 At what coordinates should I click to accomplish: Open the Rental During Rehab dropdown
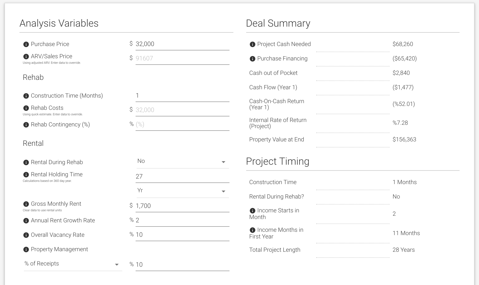click(x=183, y=161)
